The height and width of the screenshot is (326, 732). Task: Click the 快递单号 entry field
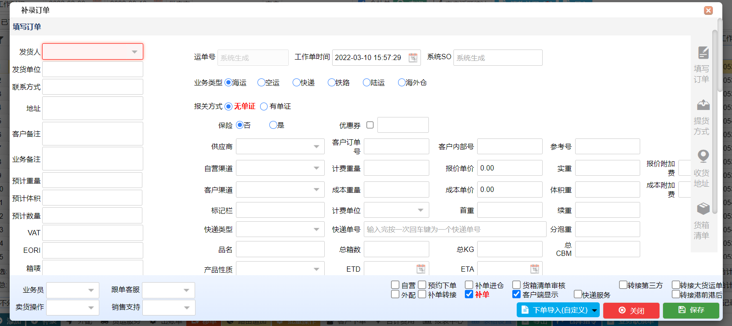[455, 229]
